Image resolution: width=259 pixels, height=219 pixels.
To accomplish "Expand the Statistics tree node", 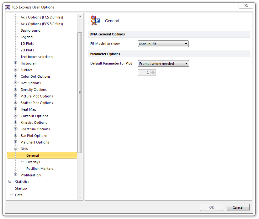I will [x=10, y=181].
